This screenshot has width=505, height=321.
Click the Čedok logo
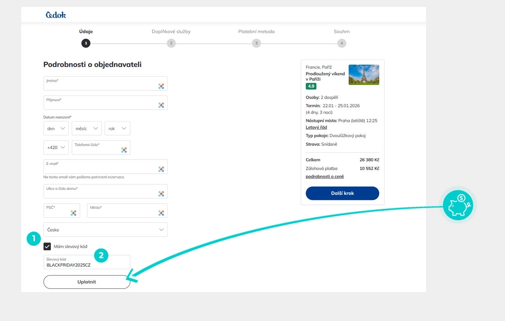(56, 15)
